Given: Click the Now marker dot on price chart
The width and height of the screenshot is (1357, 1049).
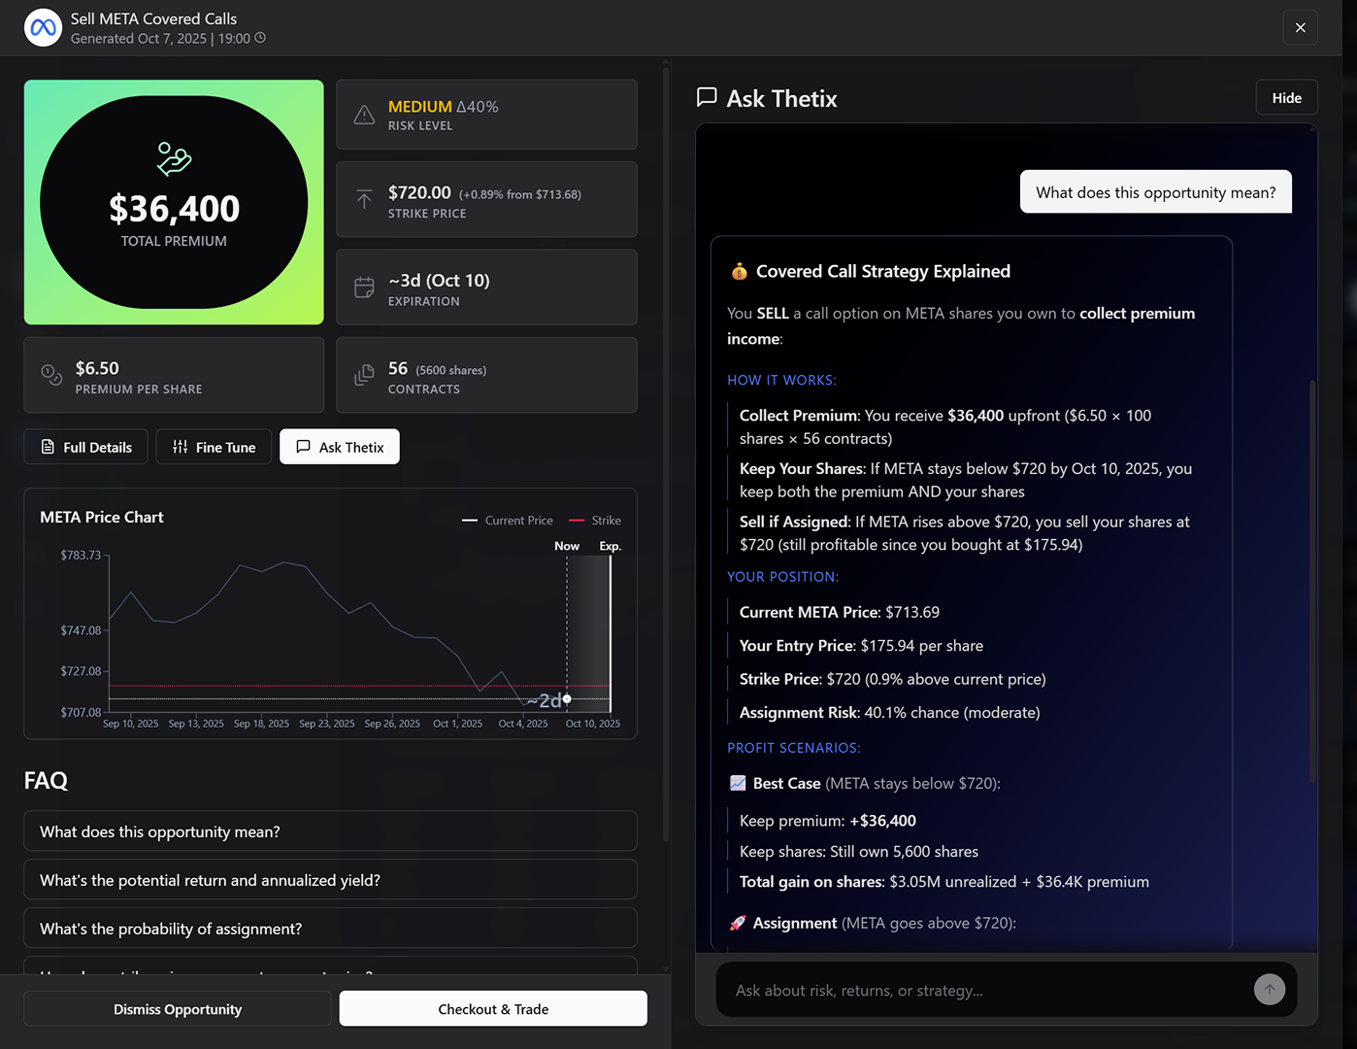Looking at the screenshot, I should [x=567, y=698].
